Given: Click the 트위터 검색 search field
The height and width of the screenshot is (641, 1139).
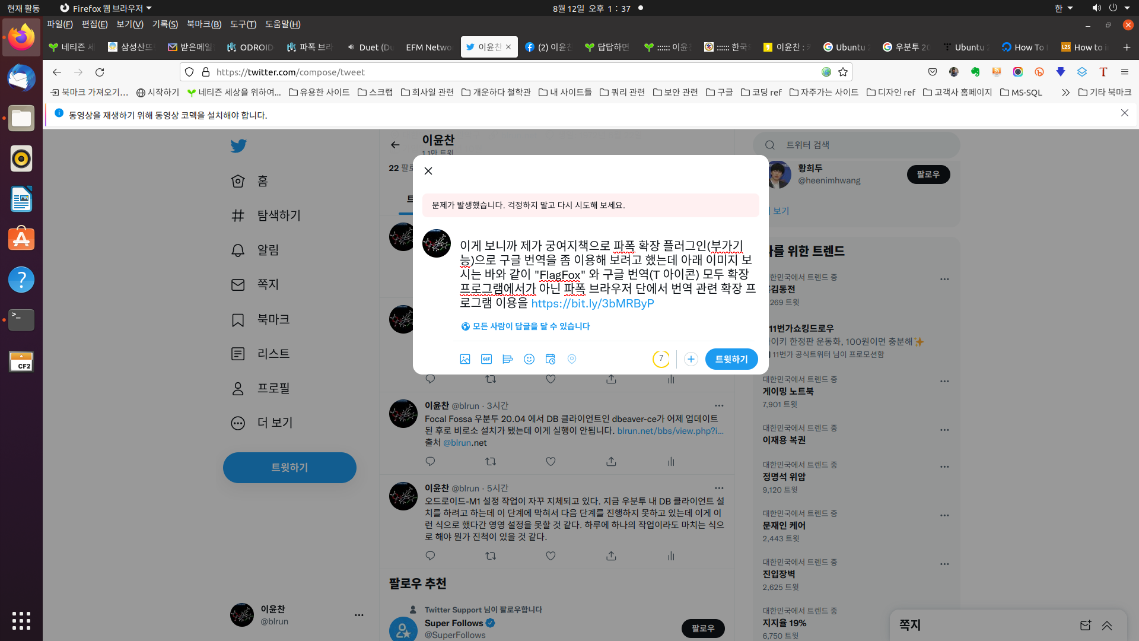Looking at the screenshot, I should 857,145.
